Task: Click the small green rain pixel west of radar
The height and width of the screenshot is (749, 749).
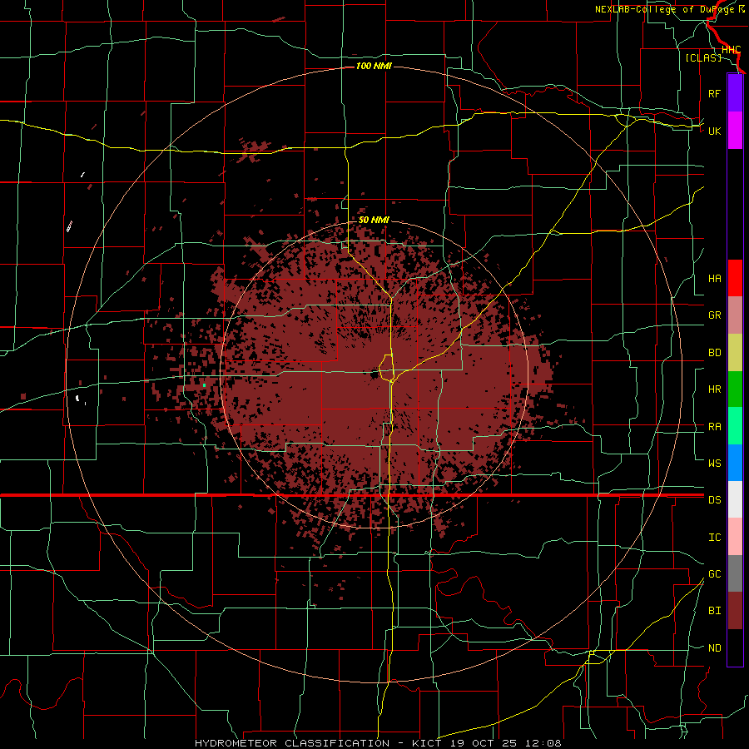Action: click(x=204, y=385)
